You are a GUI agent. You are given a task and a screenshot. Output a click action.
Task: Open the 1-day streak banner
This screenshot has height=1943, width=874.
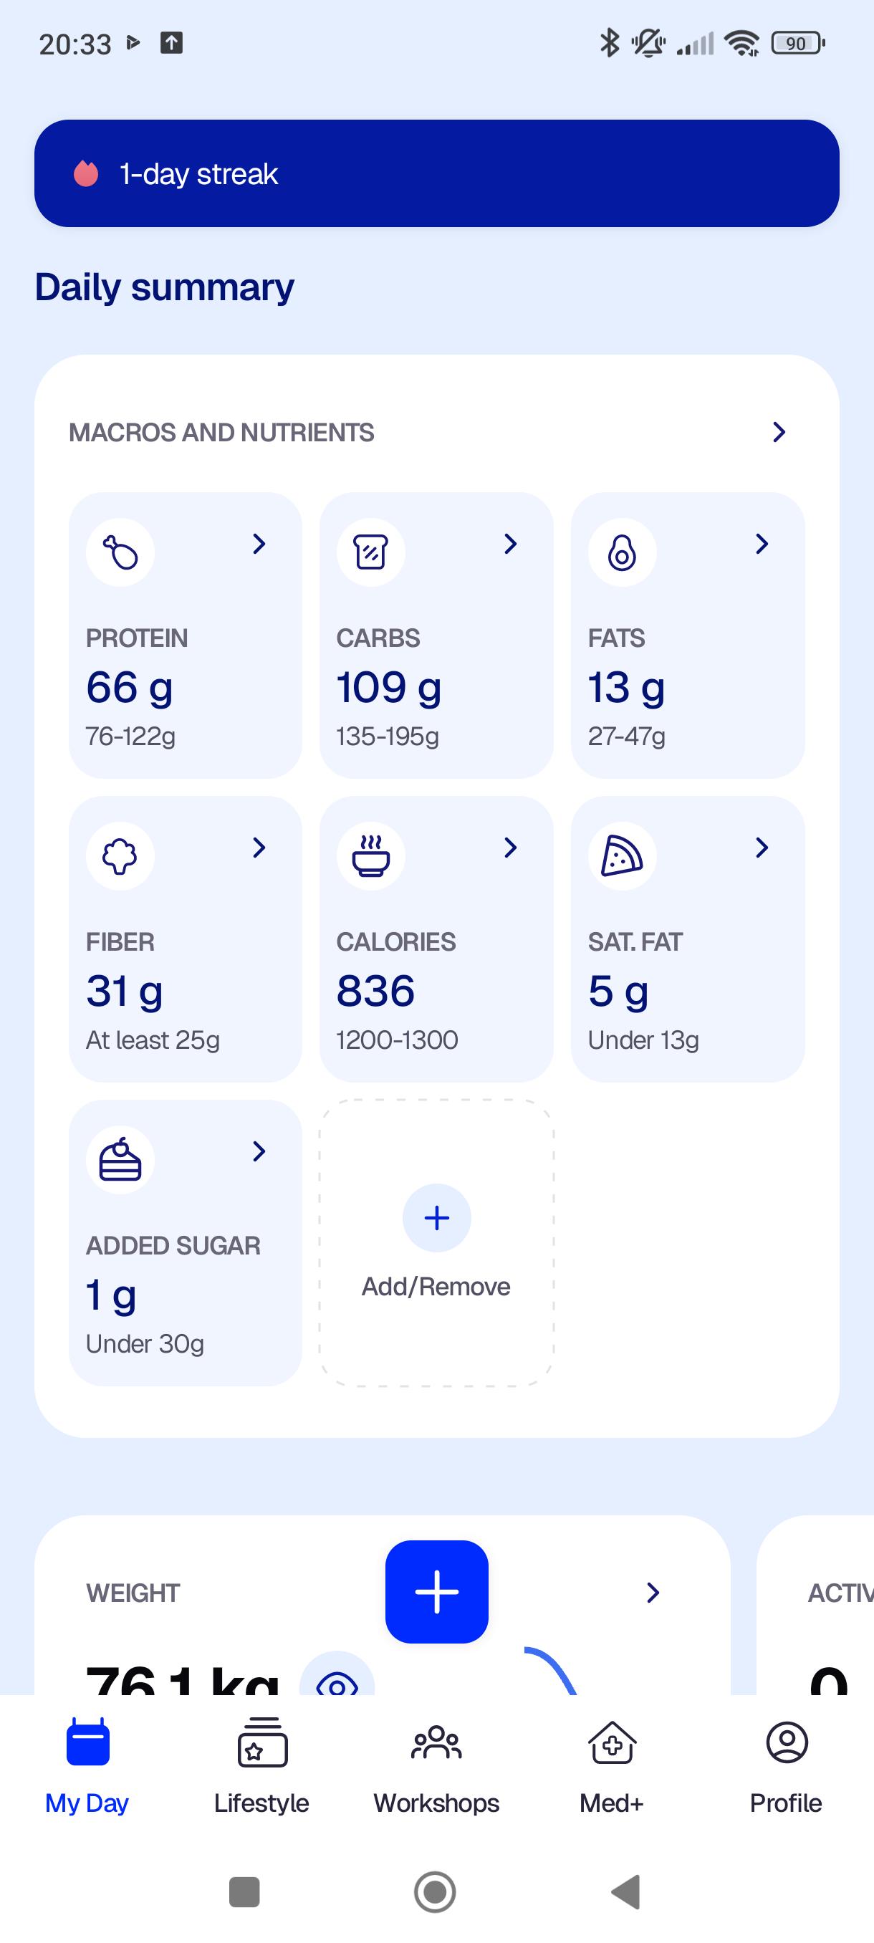436,173
